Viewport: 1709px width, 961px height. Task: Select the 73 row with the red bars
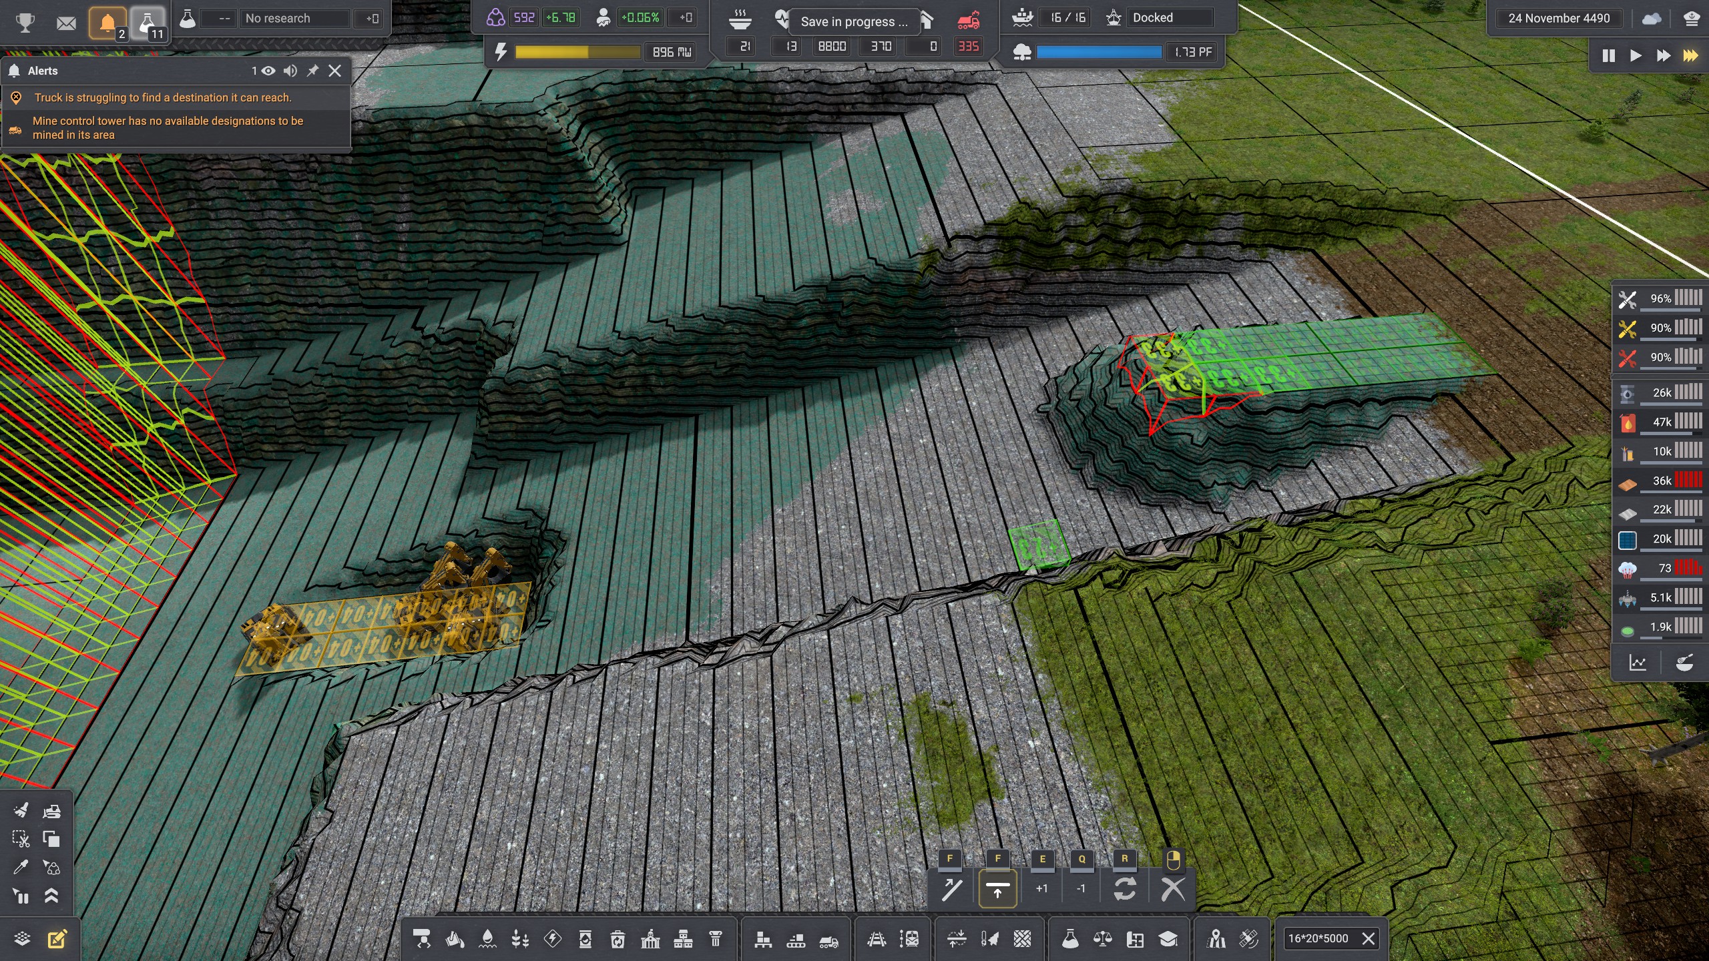point(1660,568)
